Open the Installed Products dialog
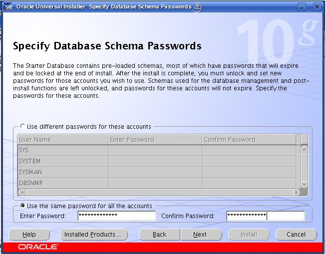This screenshot has width=325, height=254. (x=93, y=235)
